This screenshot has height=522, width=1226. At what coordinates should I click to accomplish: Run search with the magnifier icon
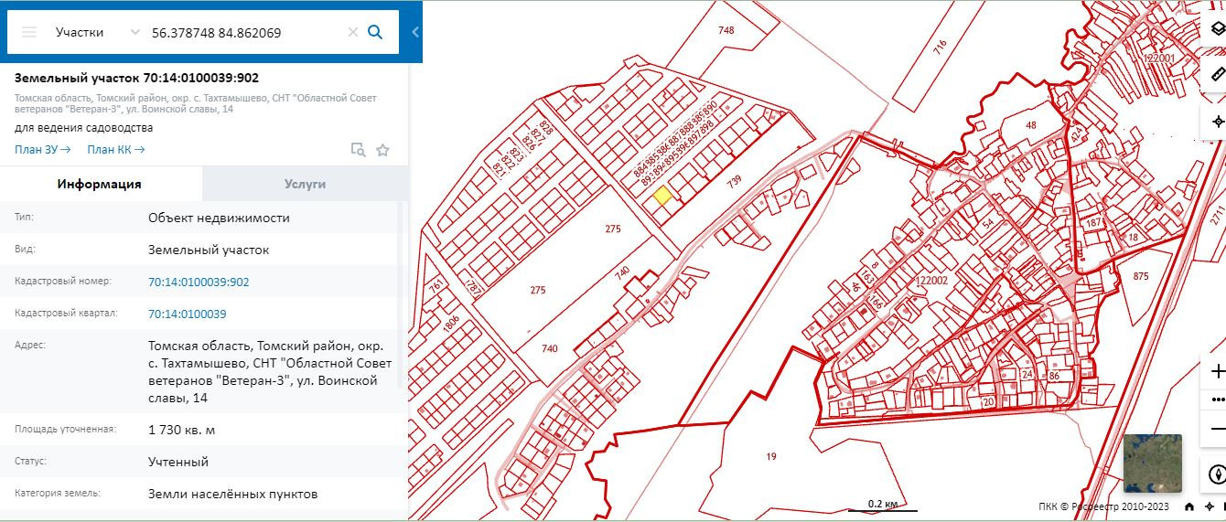click(375, 32)
